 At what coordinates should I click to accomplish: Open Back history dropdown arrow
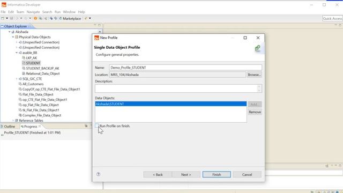click(21, 18)
